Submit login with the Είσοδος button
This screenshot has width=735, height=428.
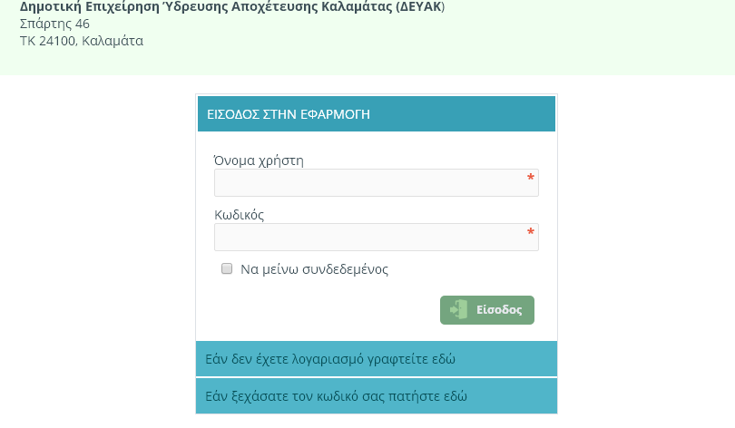(487, 310)
